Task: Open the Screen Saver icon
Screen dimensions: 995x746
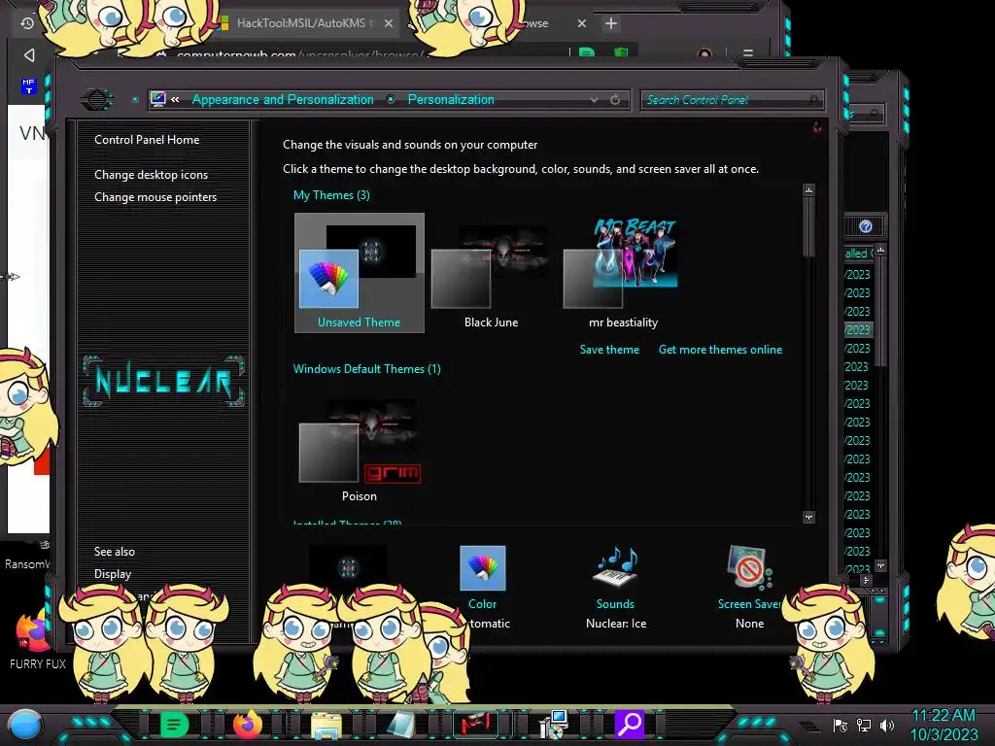Action: tap(749, 567)
